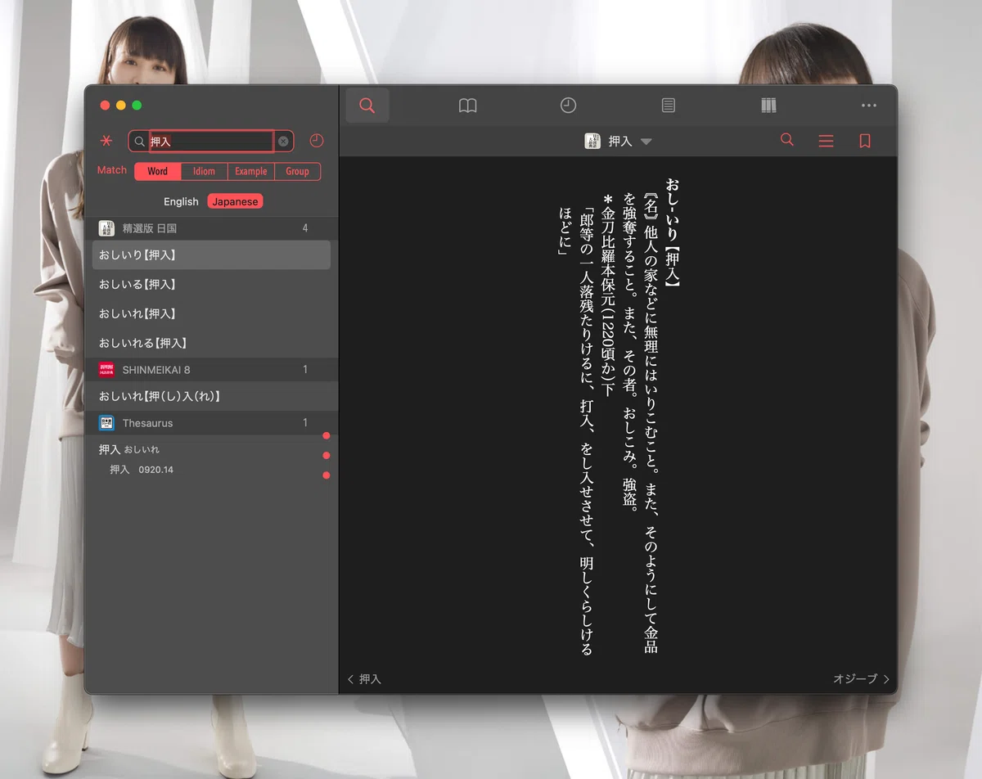This screenshot has height=779, width=982.
Task: Open the book reading tab
Action: [467, 106]
